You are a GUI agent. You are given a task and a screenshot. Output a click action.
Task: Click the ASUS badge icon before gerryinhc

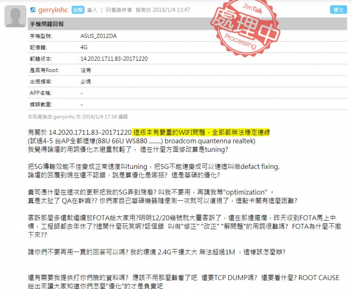(x=33, y=10)
